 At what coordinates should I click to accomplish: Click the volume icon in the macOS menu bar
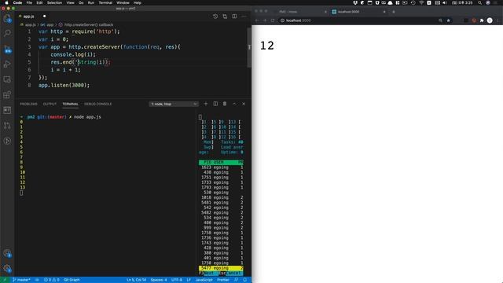[x=445, y=2]
